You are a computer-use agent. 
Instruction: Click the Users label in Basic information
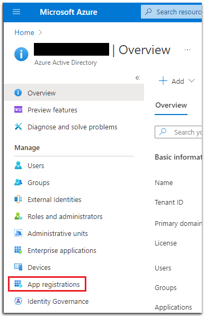tap(163, 268)
